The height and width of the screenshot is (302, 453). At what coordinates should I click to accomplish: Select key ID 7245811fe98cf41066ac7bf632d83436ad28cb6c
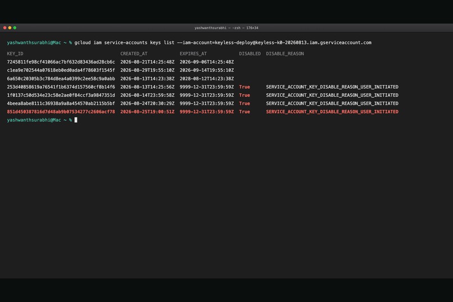point(61,62)
